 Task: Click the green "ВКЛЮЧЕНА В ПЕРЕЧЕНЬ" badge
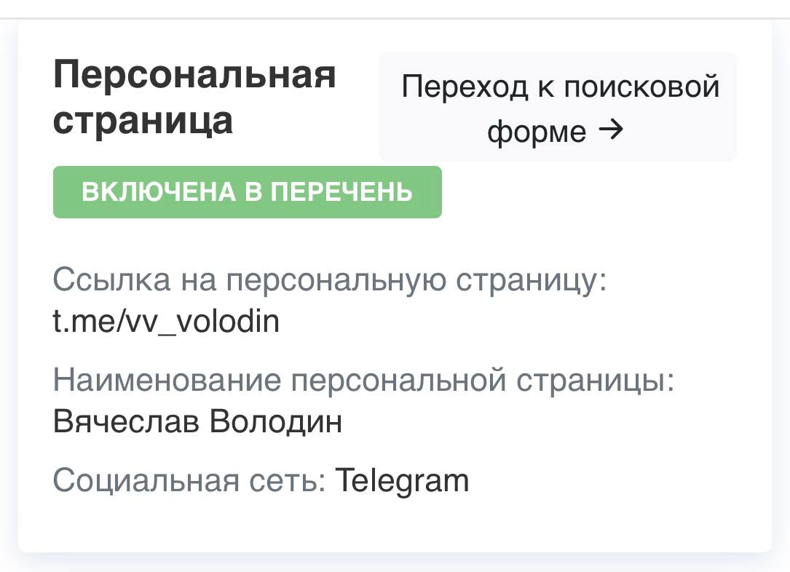[x=247, y=192]
